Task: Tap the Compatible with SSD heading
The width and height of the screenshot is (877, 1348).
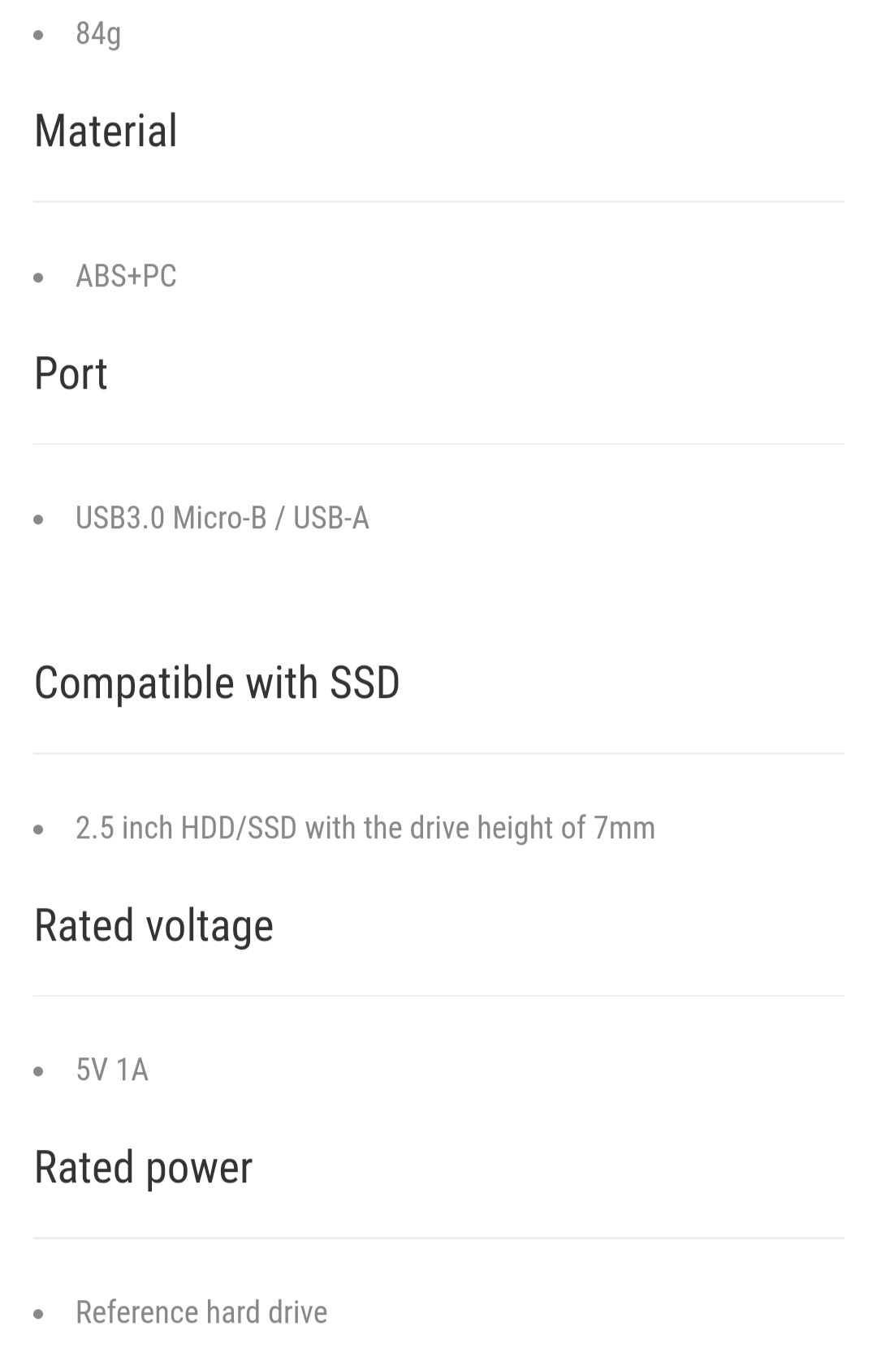Action: click(x=217, y=683)
